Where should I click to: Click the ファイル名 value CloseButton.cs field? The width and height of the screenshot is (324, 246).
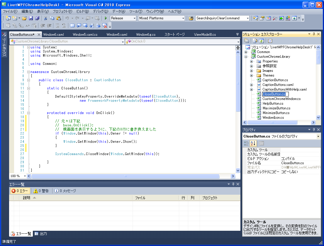click(301, 163)
